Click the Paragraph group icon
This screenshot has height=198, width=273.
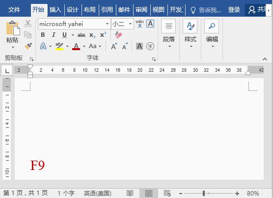[x=168, y=26]
